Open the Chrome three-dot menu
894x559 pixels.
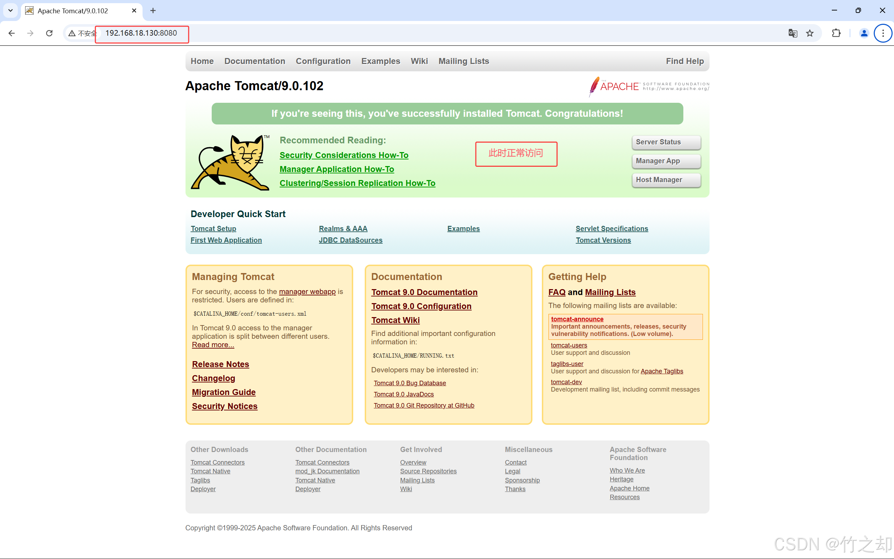883,33
